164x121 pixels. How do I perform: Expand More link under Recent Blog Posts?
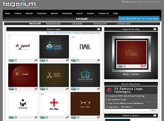pos(154,110)
